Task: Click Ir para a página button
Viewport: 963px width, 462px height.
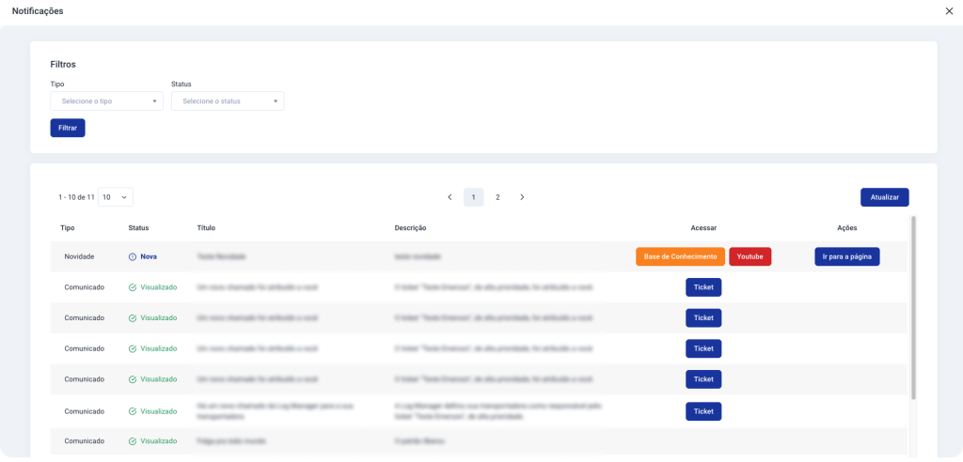Action: [x=846, y=256]
